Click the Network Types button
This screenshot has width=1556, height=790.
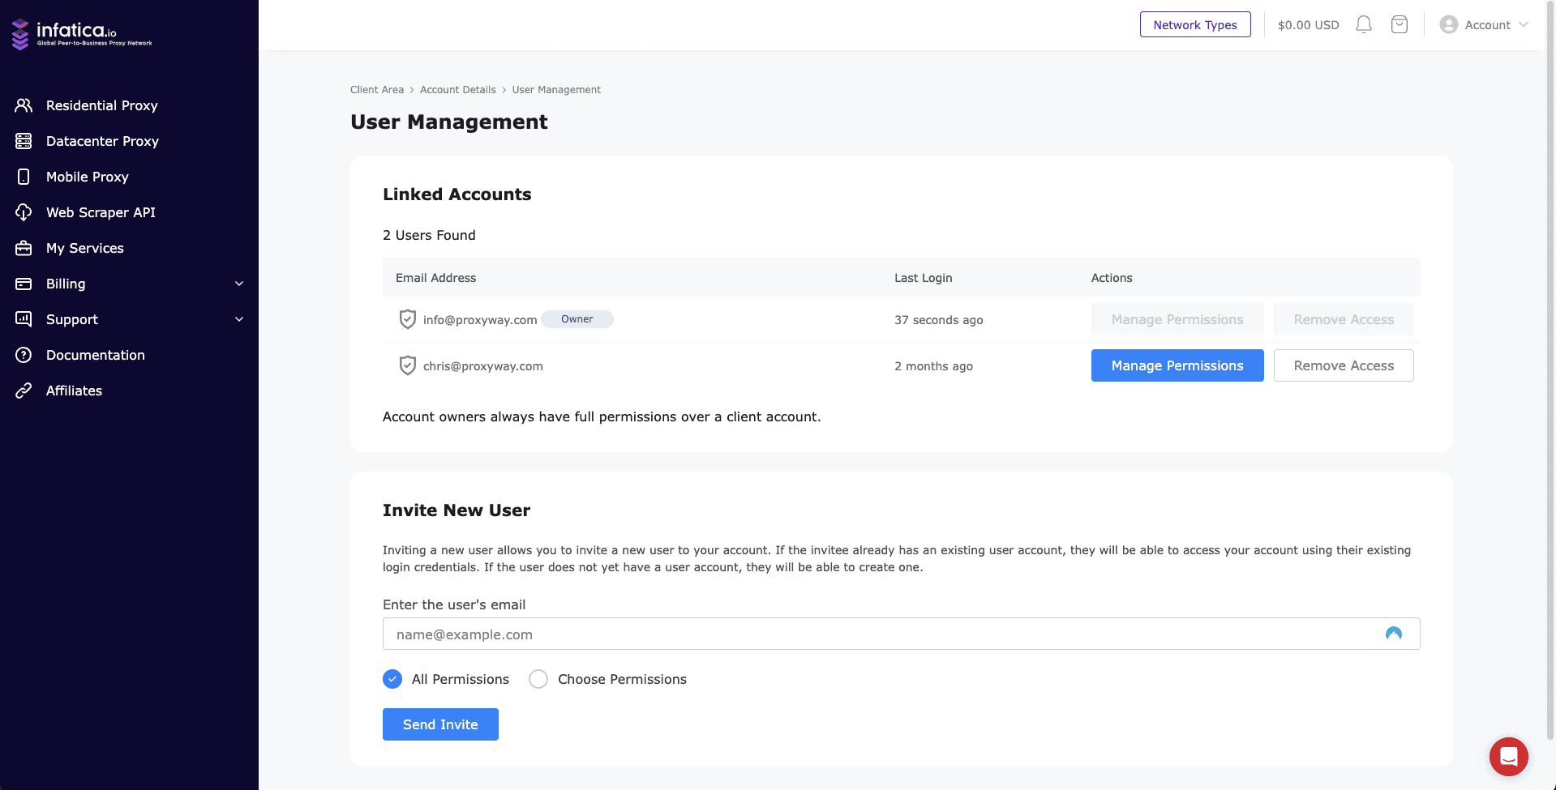pos(1195,24)
